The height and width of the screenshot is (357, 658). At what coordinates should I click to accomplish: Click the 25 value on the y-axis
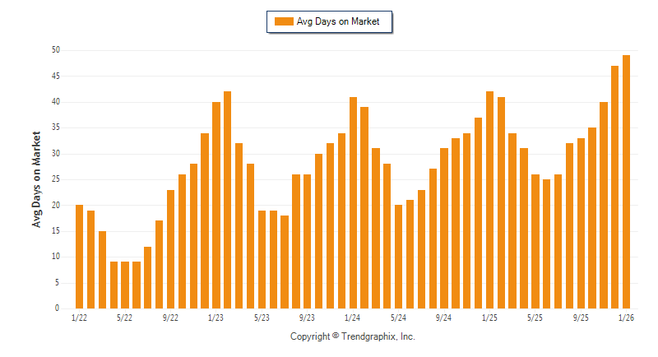[55, 179]
